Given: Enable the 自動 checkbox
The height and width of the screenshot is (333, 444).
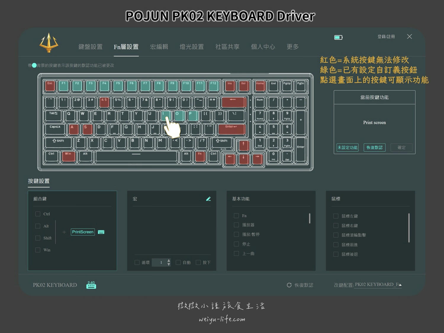Looking at the screenshot, I should [x=178, y=262].
